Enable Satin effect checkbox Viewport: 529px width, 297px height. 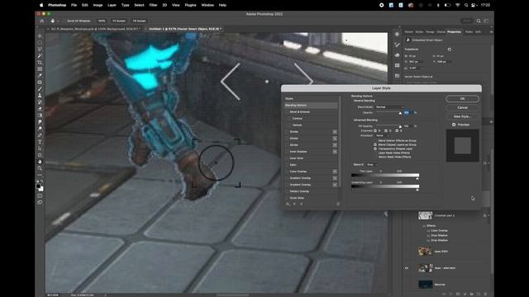pyautogui.click(x=287, y=165)
